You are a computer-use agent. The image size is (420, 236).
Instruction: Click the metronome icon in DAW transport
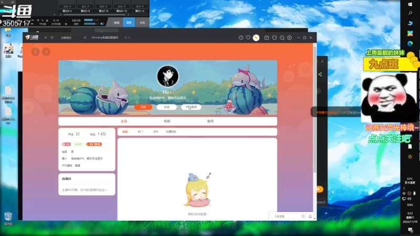coord(47,20)
